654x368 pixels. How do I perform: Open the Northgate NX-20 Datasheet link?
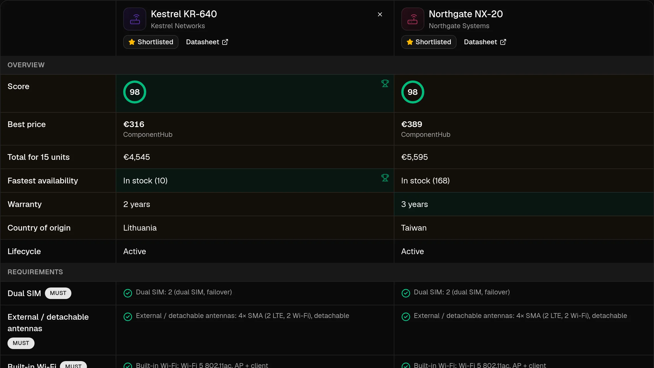click(x=485, y=42)
